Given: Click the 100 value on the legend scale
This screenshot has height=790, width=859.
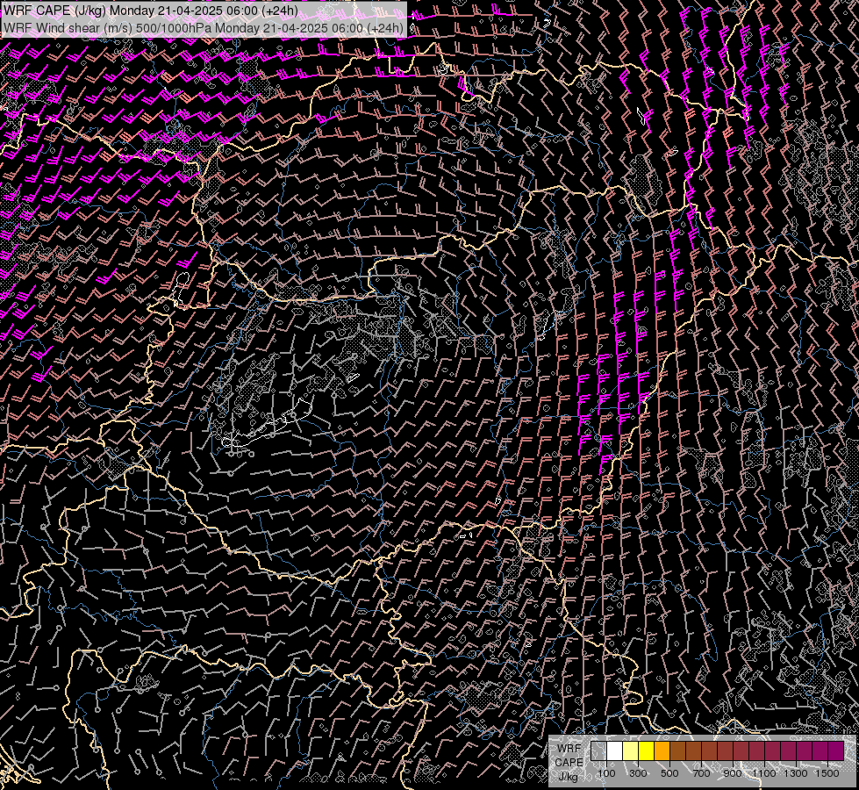Looking at the screenshot, I should 606,773.
